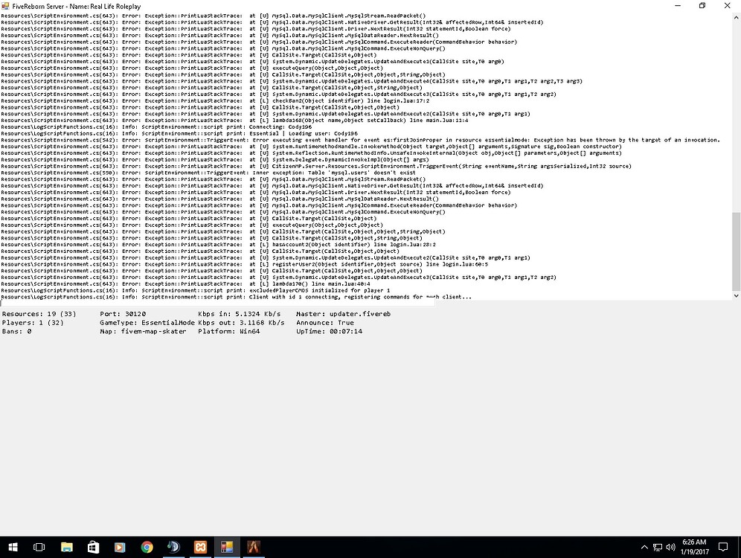
Task: Click log line 'Essential | Loading user: Cody196'
Action: coord(179,133)
